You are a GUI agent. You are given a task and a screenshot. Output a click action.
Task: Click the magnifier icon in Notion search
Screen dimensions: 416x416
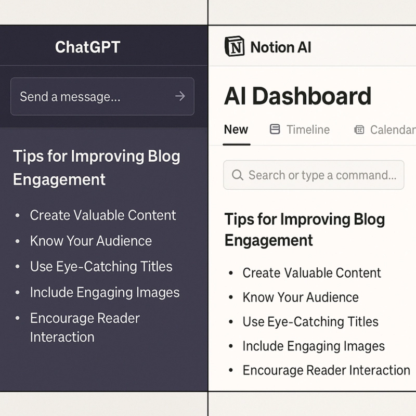tap(238, 175)
